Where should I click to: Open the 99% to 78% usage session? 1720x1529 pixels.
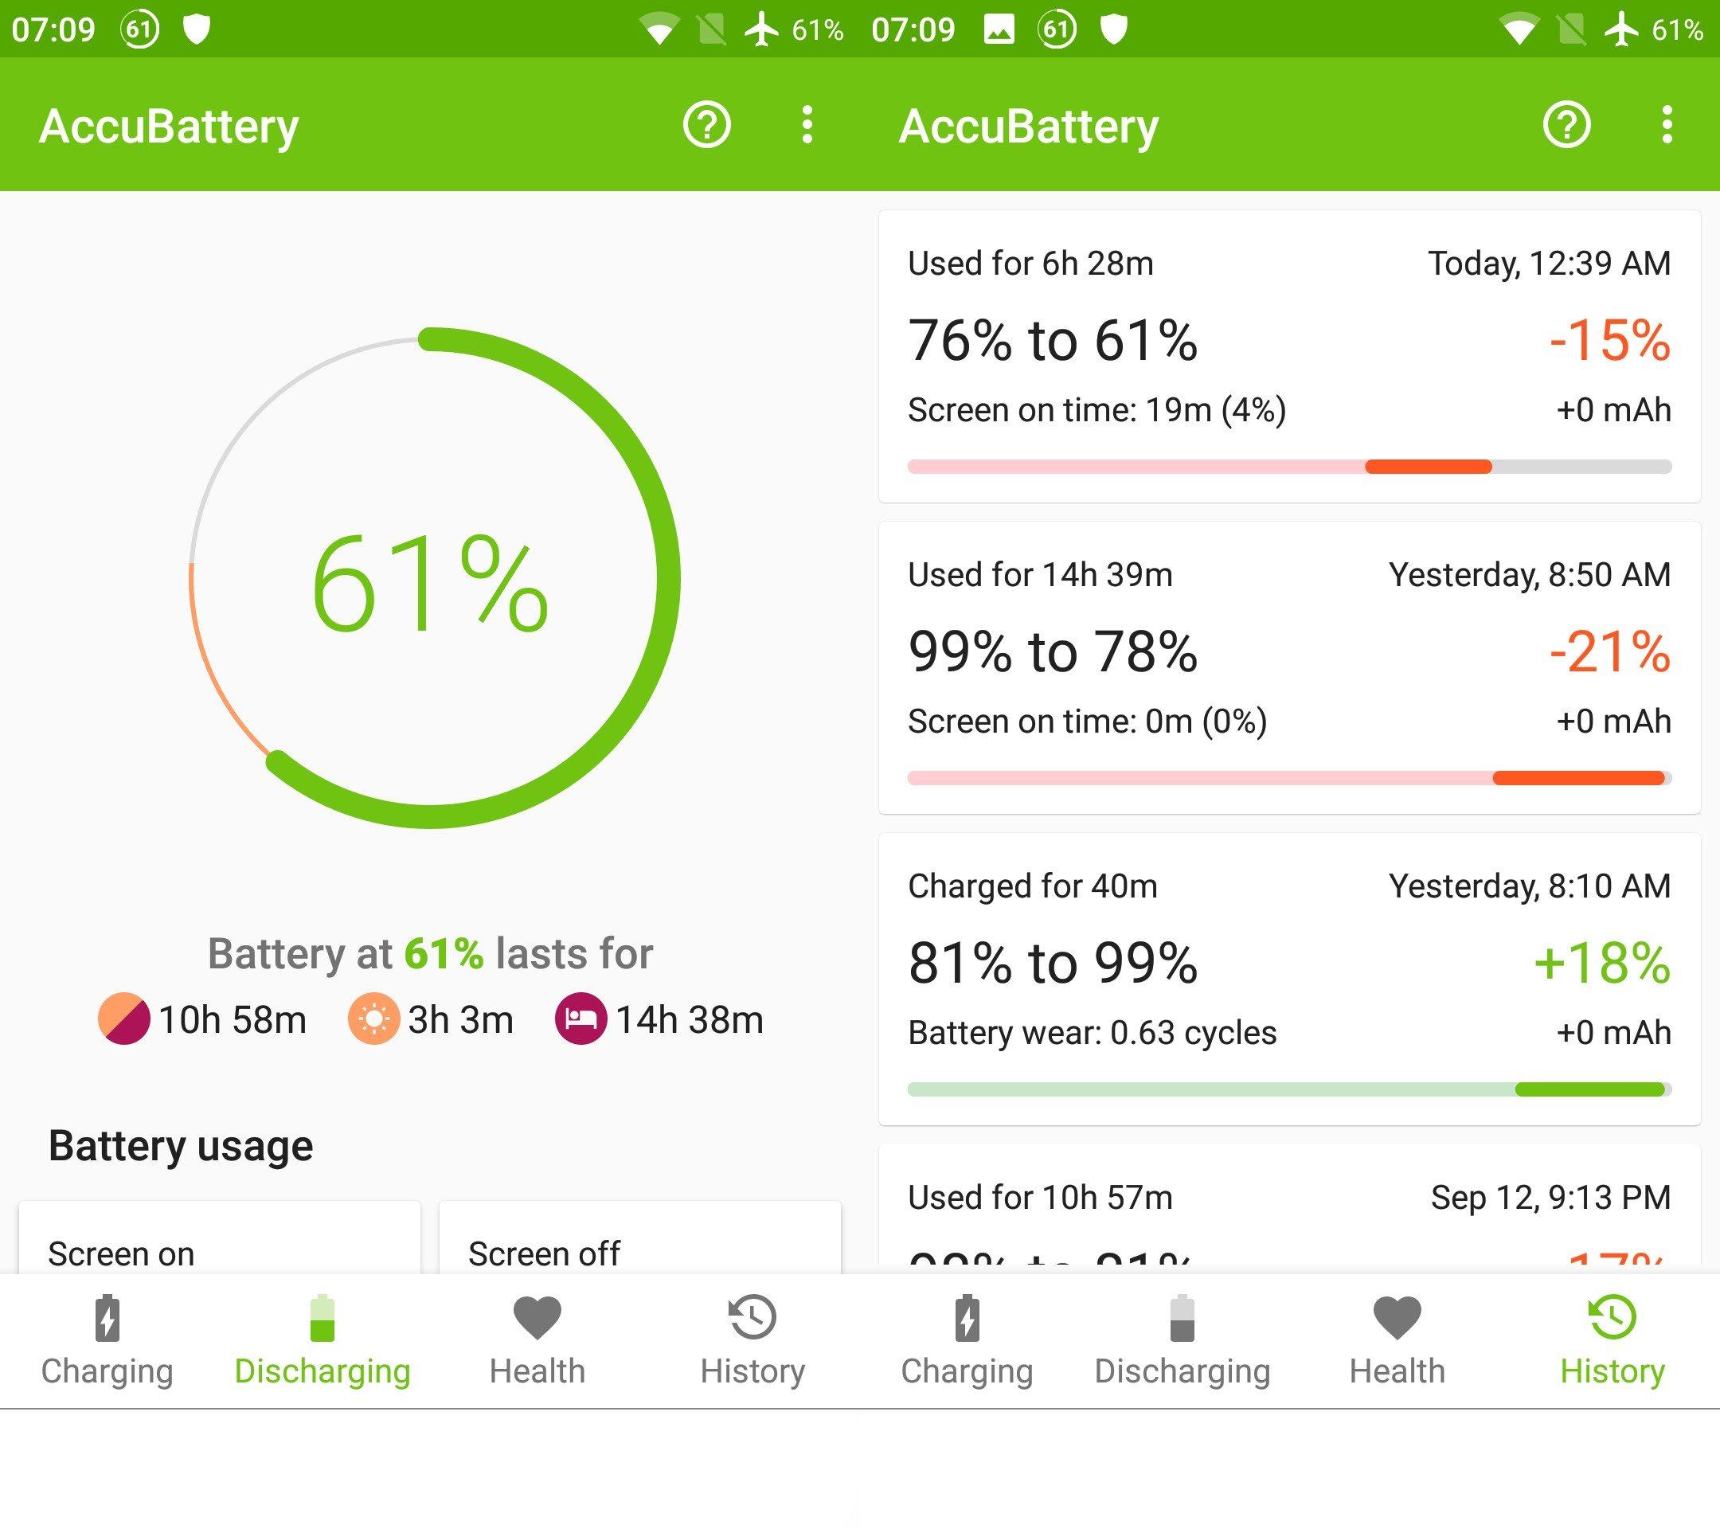coord(1289,668)
